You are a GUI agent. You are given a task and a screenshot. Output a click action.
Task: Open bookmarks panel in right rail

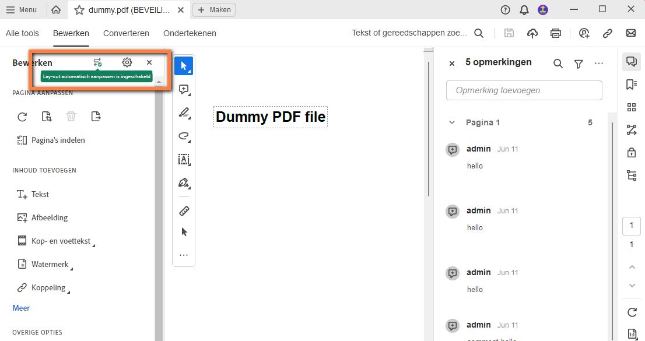coord(632,85)
